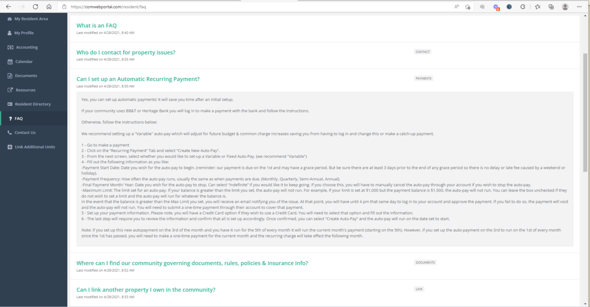Click the Documents page icon in sidebar
The width and height of the screenshot is (590, 307).
click(x=10, y=76)
